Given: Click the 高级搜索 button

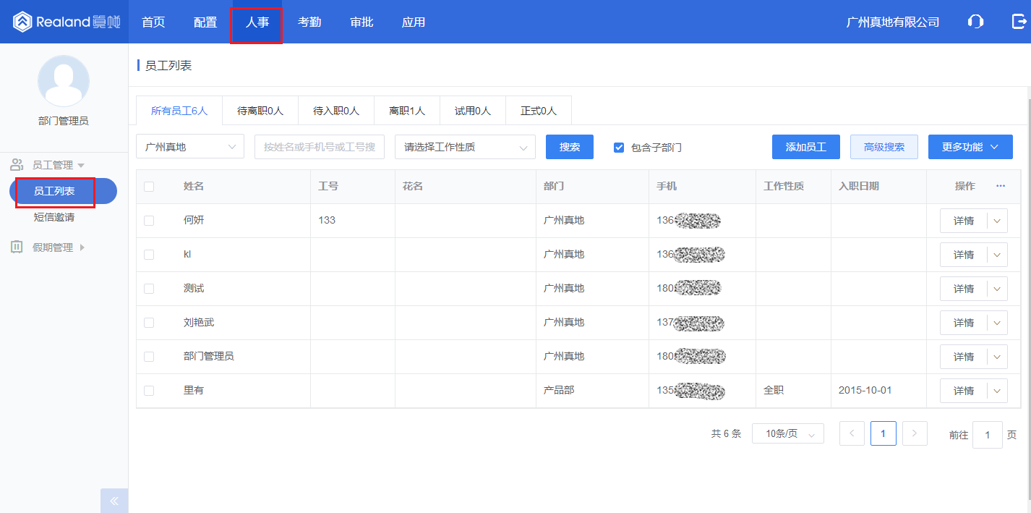Looking at the screenshot, I should (x=884, y=147).
